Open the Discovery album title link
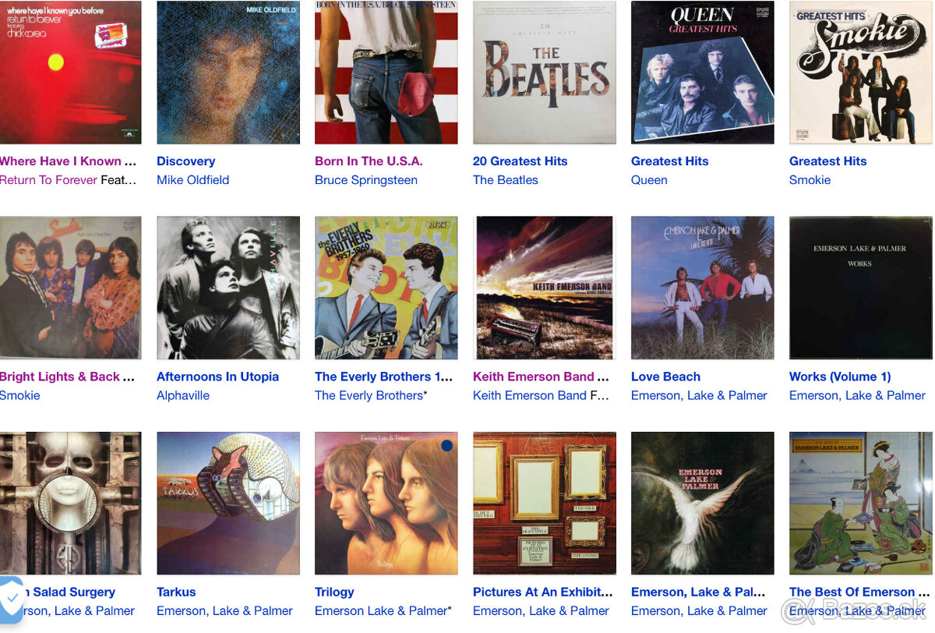The height and width of the screenshot is (633, 935). coord(185,161)
